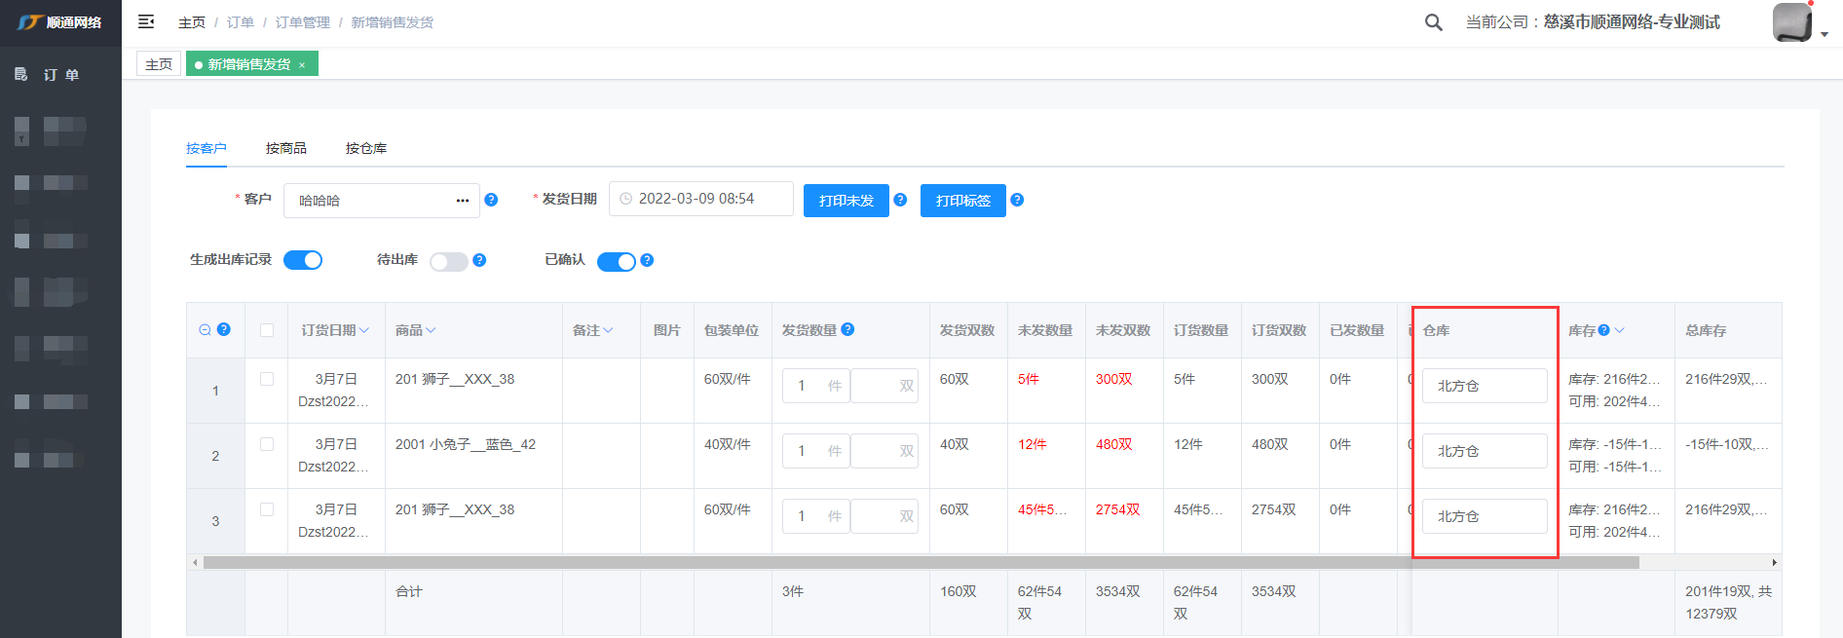Click the help icon next to 发货数量 header
The height and width of the screenshot is (638, 1843).
point(847,329)
